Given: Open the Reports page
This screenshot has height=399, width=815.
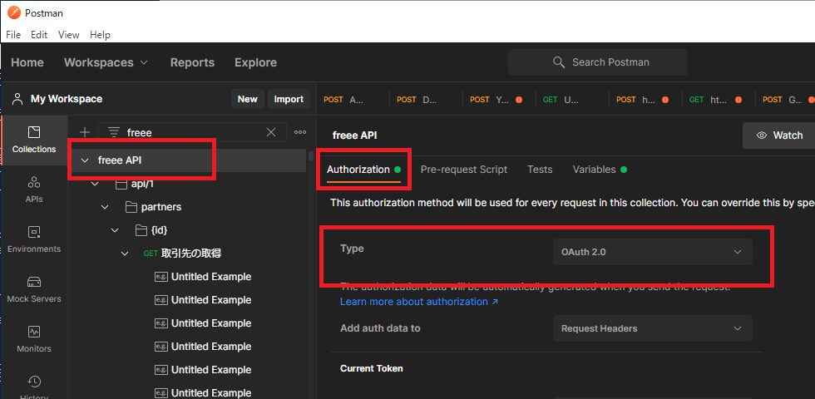Looking at the screenshot, I should (x=192, y=62).
